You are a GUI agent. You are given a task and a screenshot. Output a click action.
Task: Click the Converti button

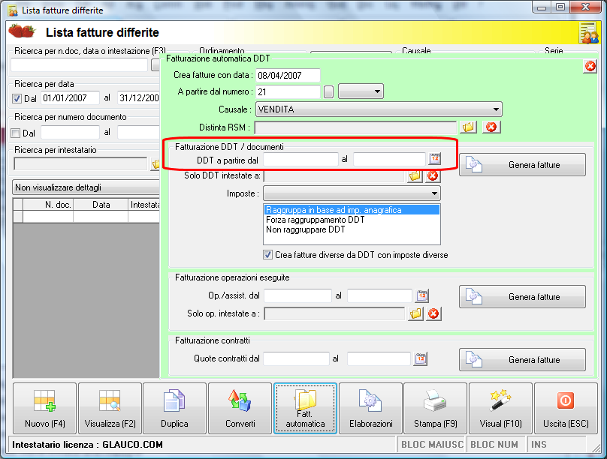click(240, 409)
